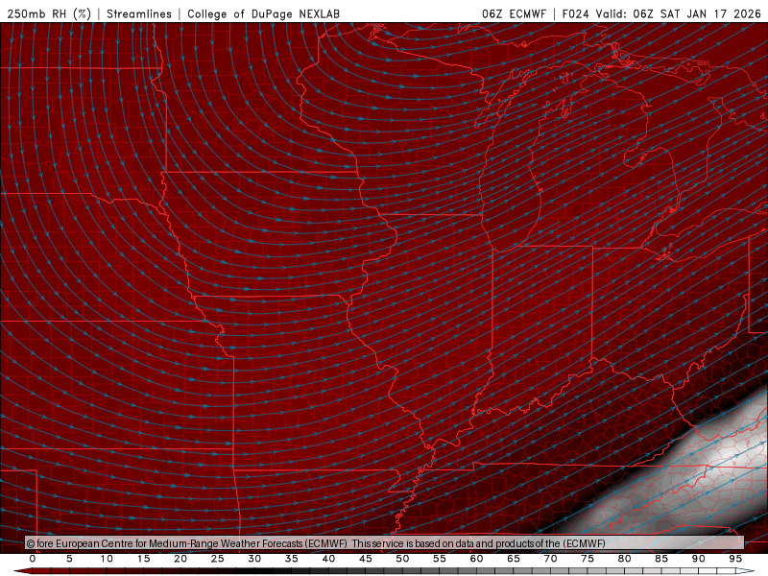Click the '80' colorbar label
This screenshot has width=768, height=576.
pyautogui.click(x=624, y=559)
